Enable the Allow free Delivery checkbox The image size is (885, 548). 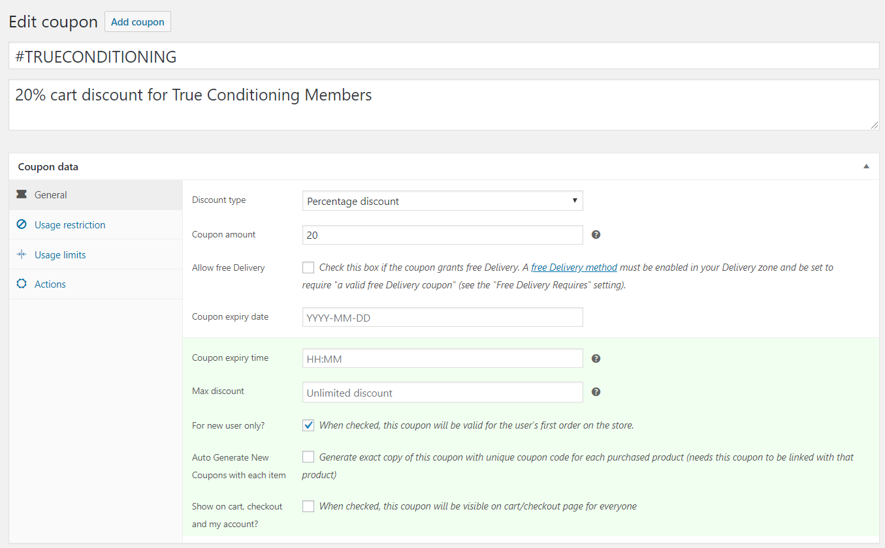pos(308,267)
